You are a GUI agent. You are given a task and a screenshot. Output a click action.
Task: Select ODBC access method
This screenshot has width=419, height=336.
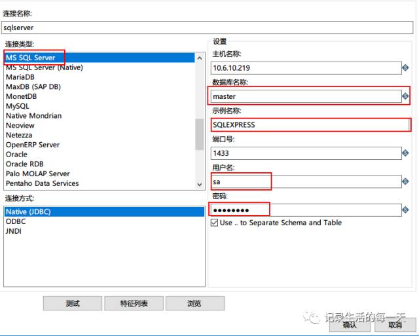click(104, 221)
